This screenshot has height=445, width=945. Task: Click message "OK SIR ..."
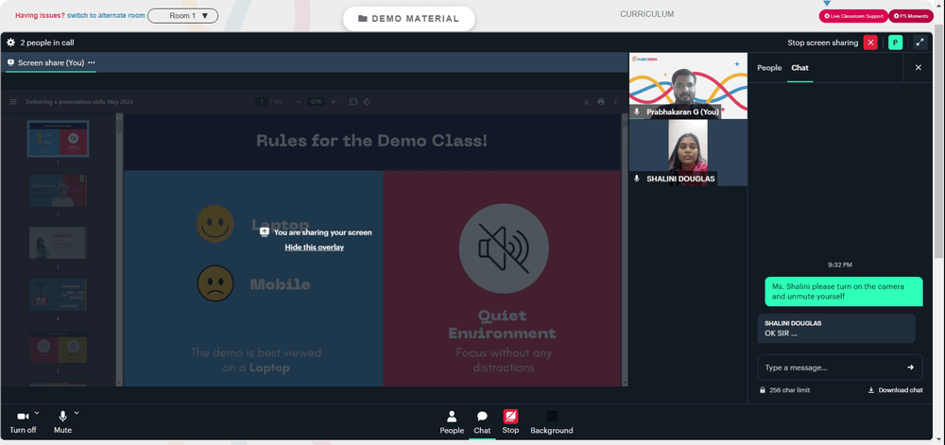[836, 328]
